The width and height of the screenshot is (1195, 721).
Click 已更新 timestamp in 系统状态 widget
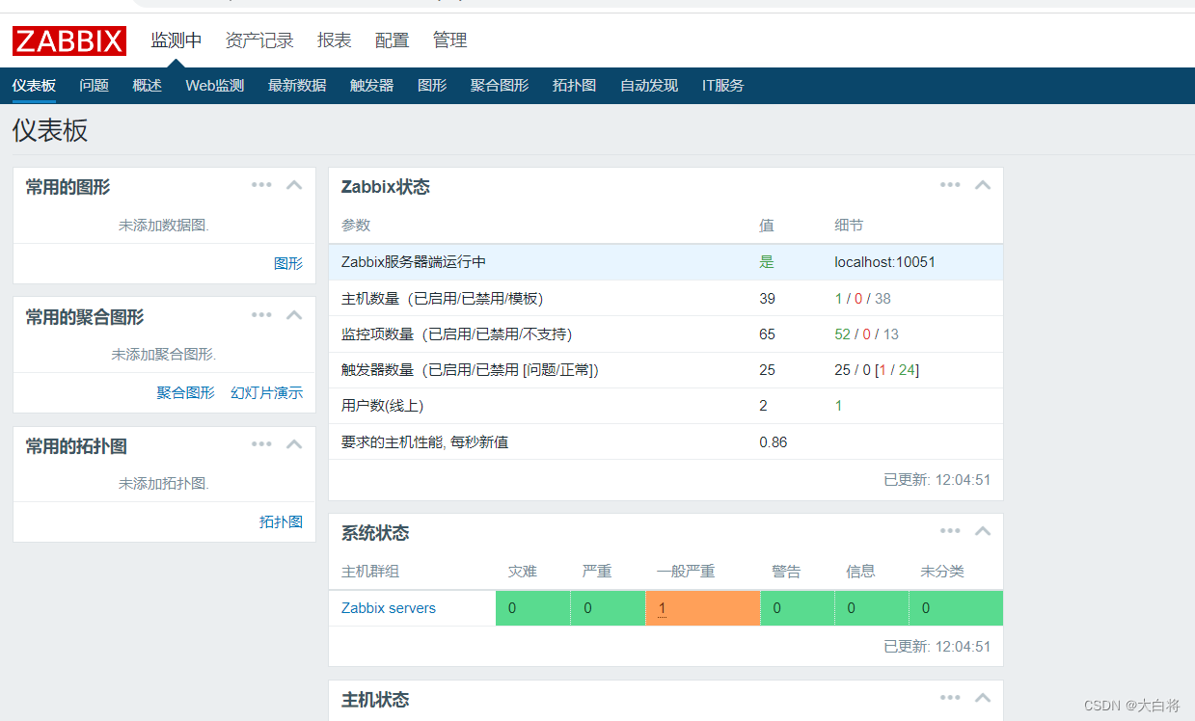tap(937, 646)
